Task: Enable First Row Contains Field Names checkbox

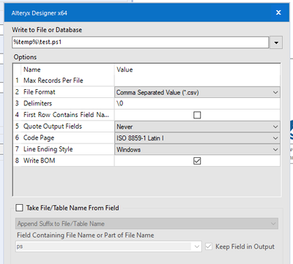Action: click(197, 115)
